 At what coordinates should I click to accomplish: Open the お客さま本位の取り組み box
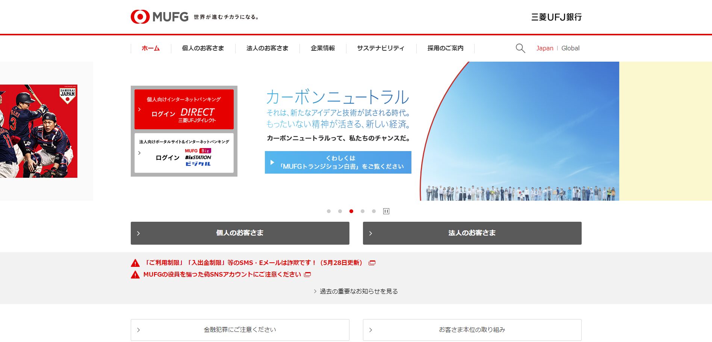pos(472,330)
